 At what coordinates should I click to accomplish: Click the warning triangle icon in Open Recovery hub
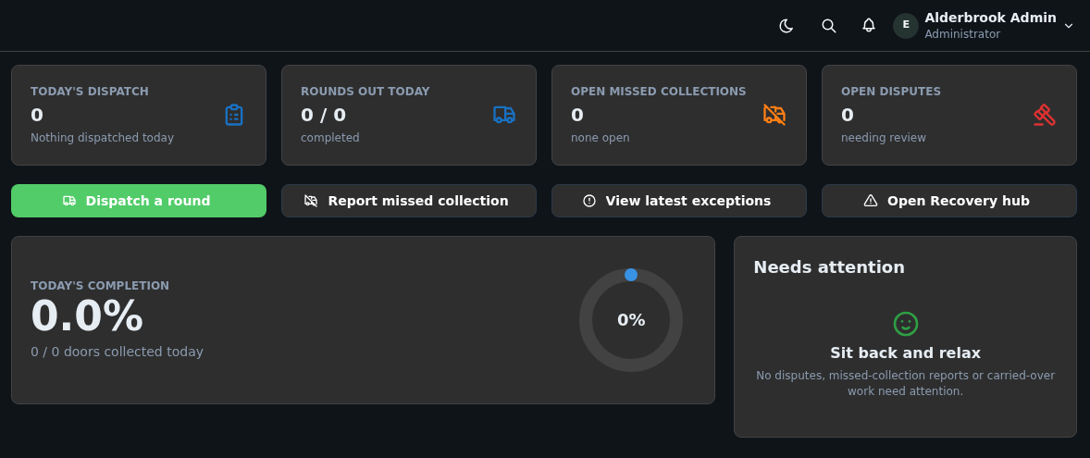(871, 201)
